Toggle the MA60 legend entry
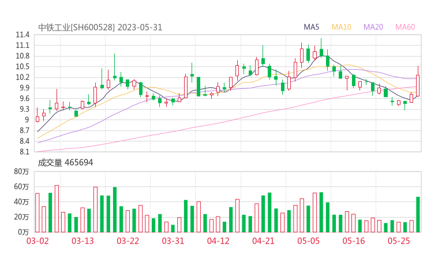 click(405, 27)
